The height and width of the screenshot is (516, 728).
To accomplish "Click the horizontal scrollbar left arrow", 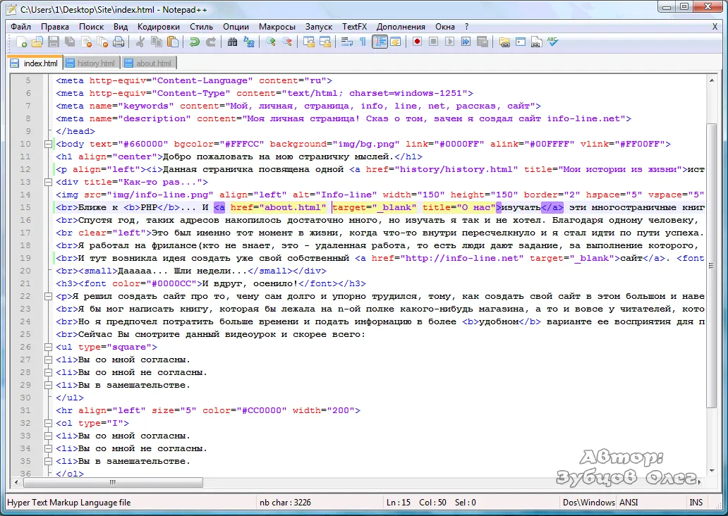I will pyautogui.click(x=16, y=483).
